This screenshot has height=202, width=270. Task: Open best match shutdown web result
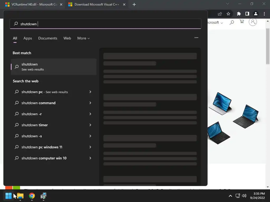tap(54, 67)
